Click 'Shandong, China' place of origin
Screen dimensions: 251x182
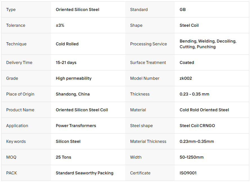[73, 94]
